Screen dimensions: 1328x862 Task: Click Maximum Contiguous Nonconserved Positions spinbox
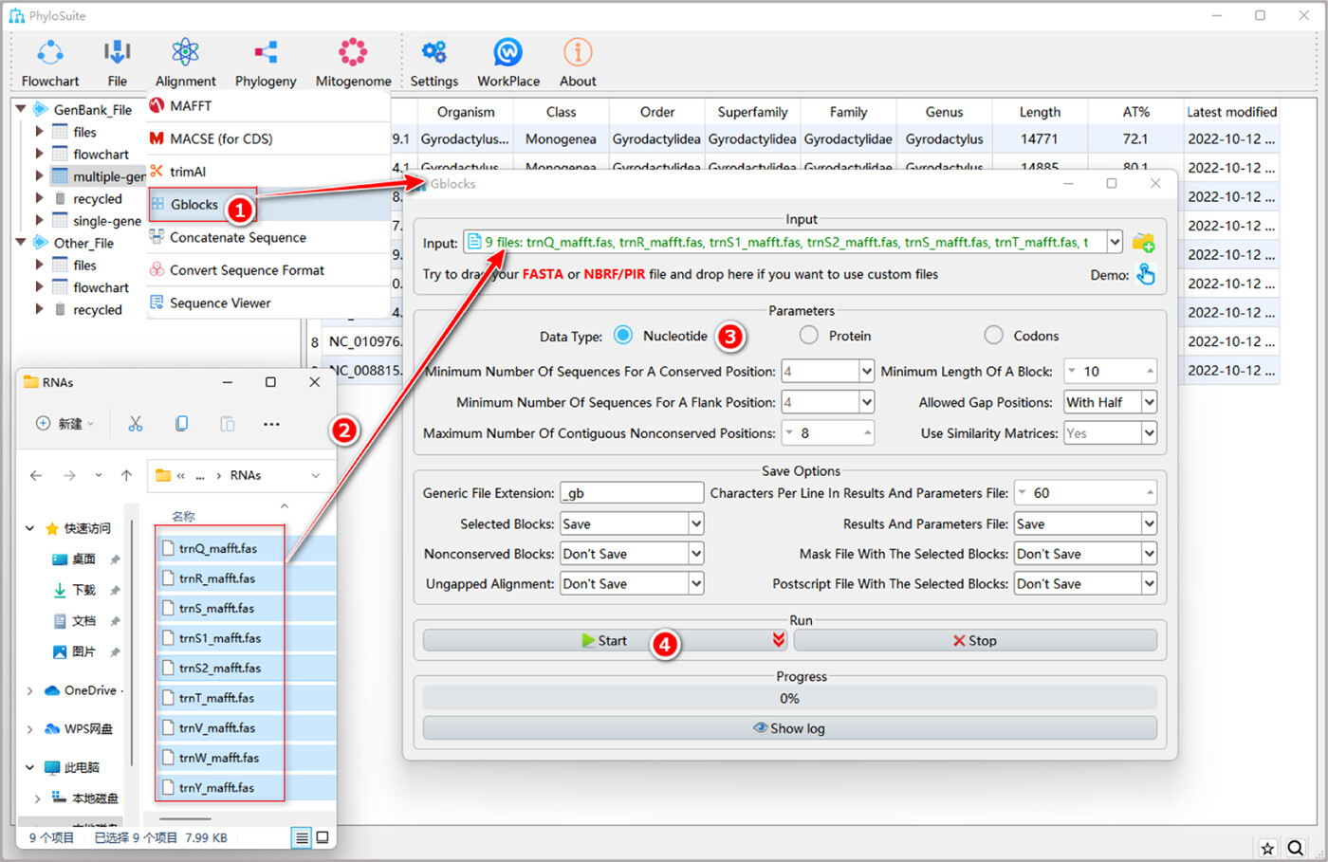[828, 433]
